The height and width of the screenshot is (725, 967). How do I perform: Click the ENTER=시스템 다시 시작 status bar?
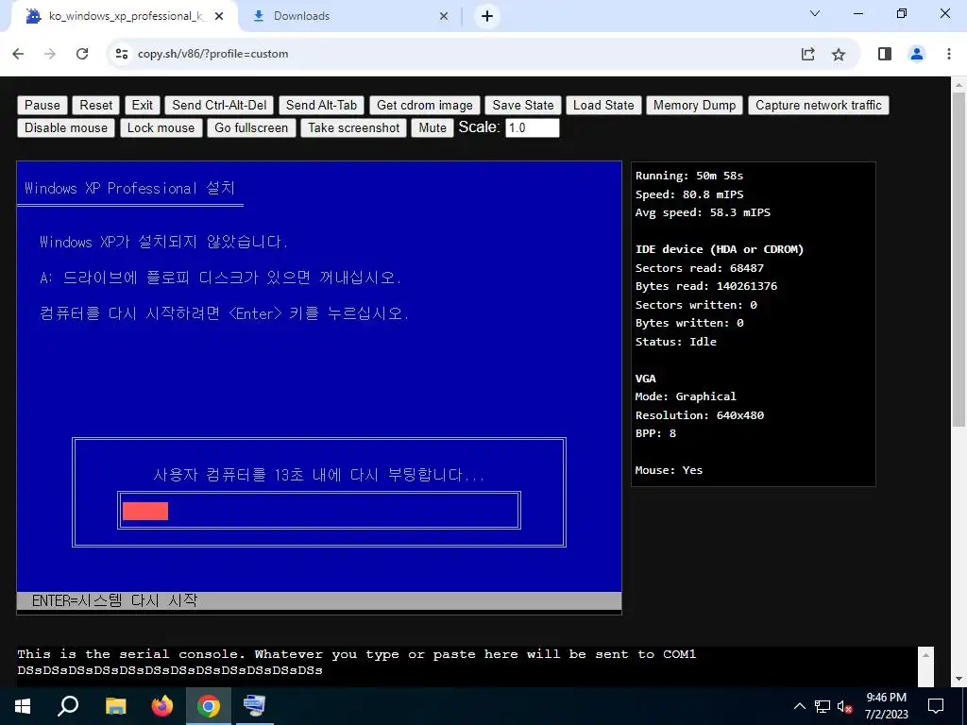319,600
